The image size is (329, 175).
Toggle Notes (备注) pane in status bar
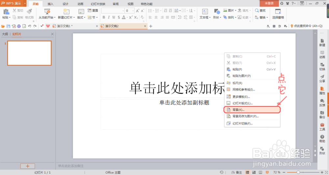click(x=237, y=172)
